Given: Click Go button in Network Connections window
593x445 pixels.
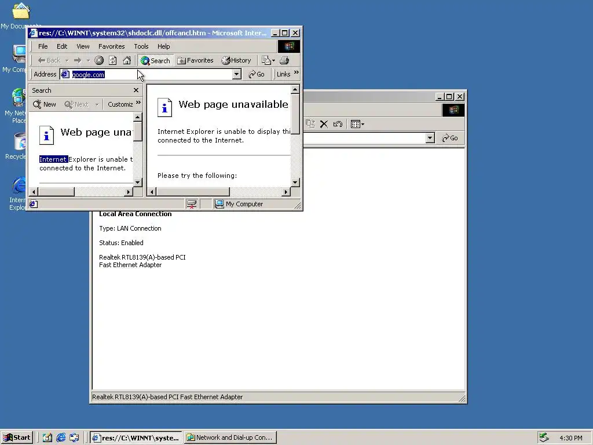Looking at the screenshot, I should tap(450, 138).
